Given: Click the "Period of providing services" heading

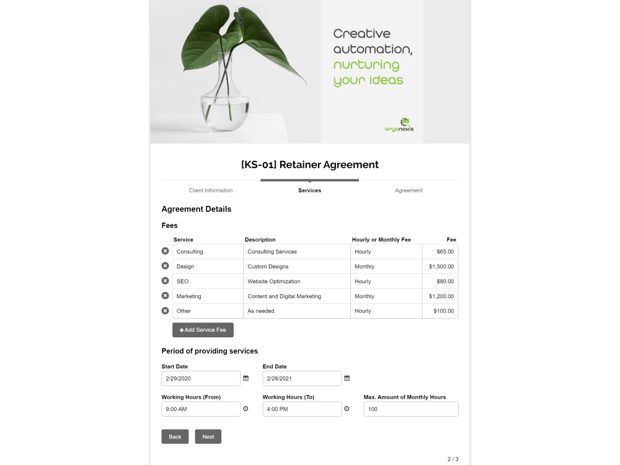Looking at the screenshot, I should pyautogui.click(x=210, y=351).
